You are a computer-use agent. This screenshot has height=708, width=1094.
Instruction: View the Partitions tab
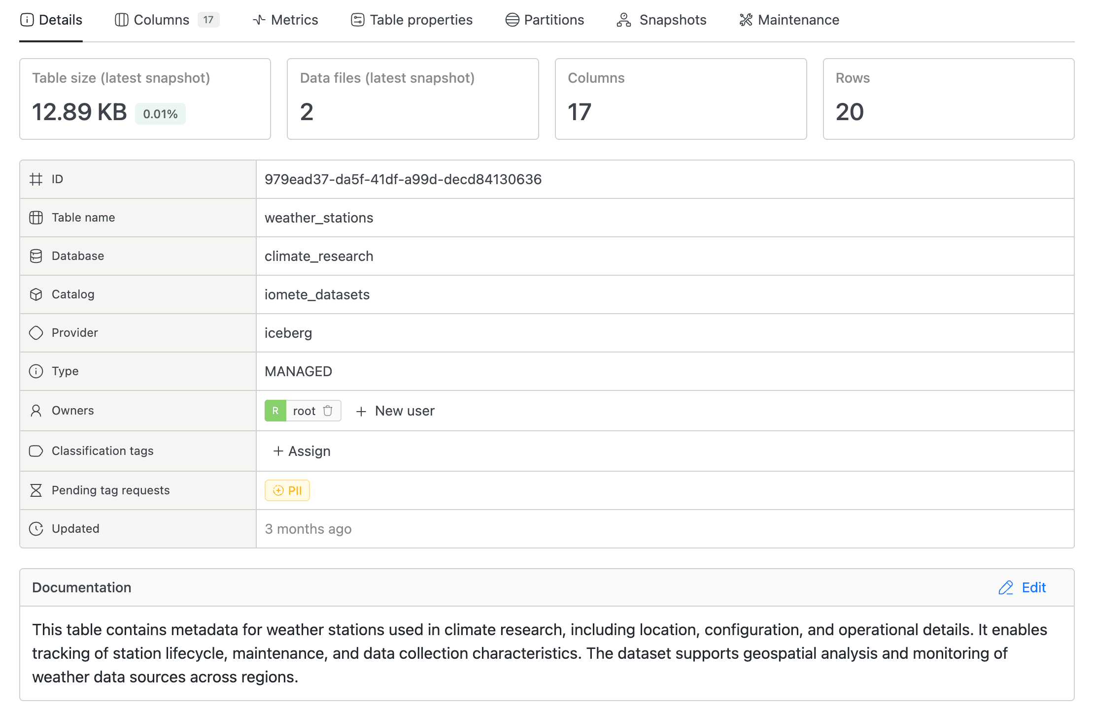tap(553, 20)
